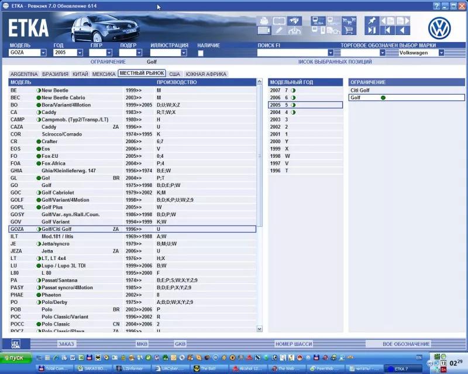Select the Lupo / Lupo 3L TDI row
468x374 pixels.
pos(132,265)
